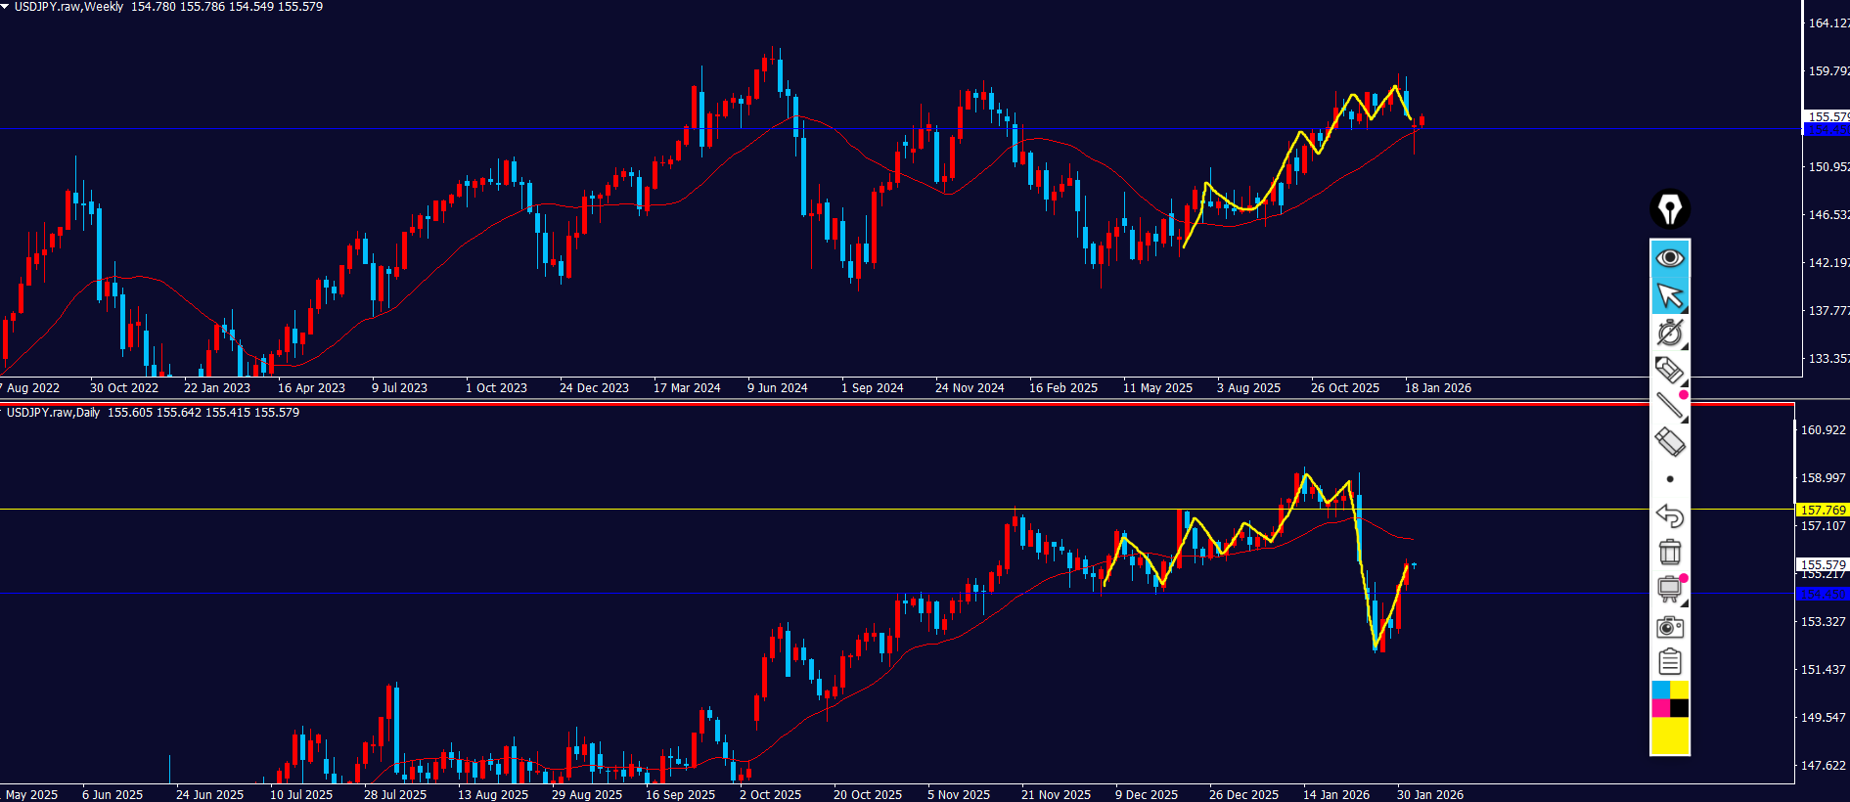Clear all drawings with the trash icon
This screenshot has height=802, width=1850.
pyautogui.click(x=1670, y=553)
